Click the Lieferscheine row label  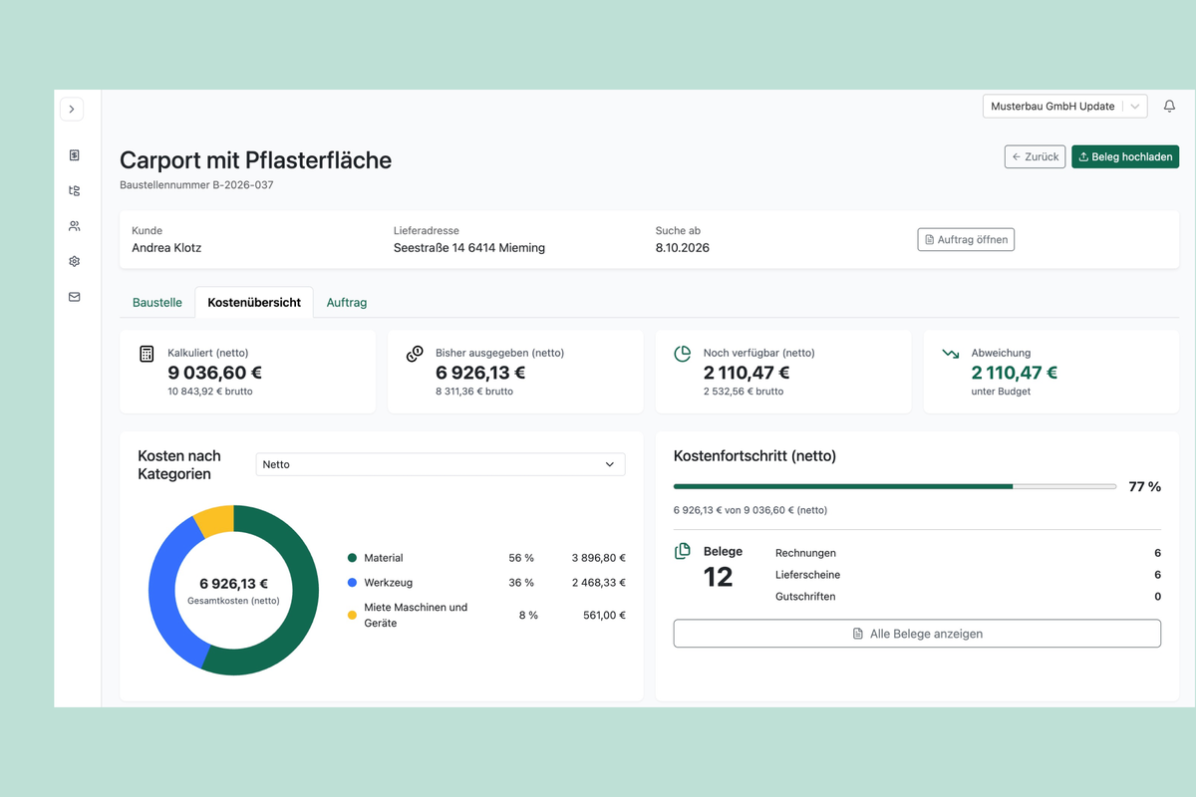[x=807, y=575]
